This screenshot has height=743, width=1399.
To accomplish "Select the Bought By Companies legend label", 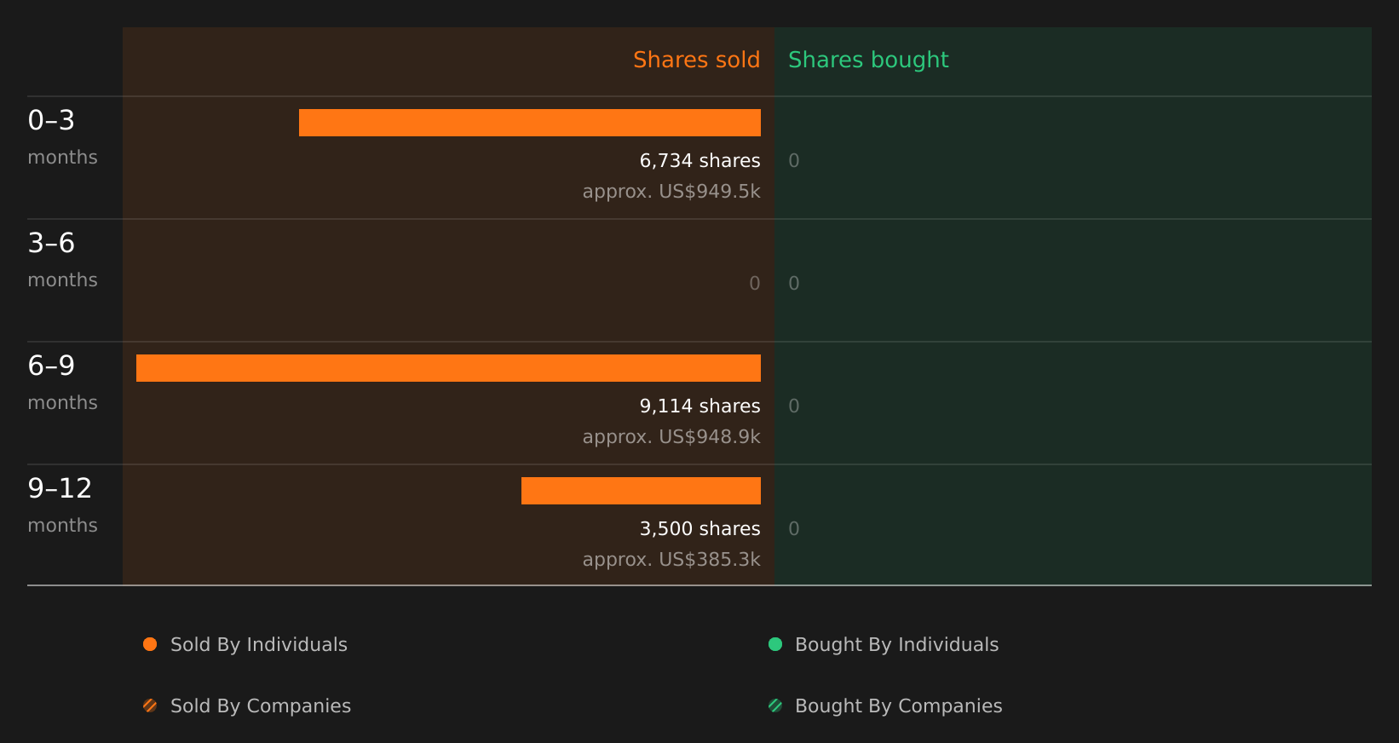I will 898,706.
